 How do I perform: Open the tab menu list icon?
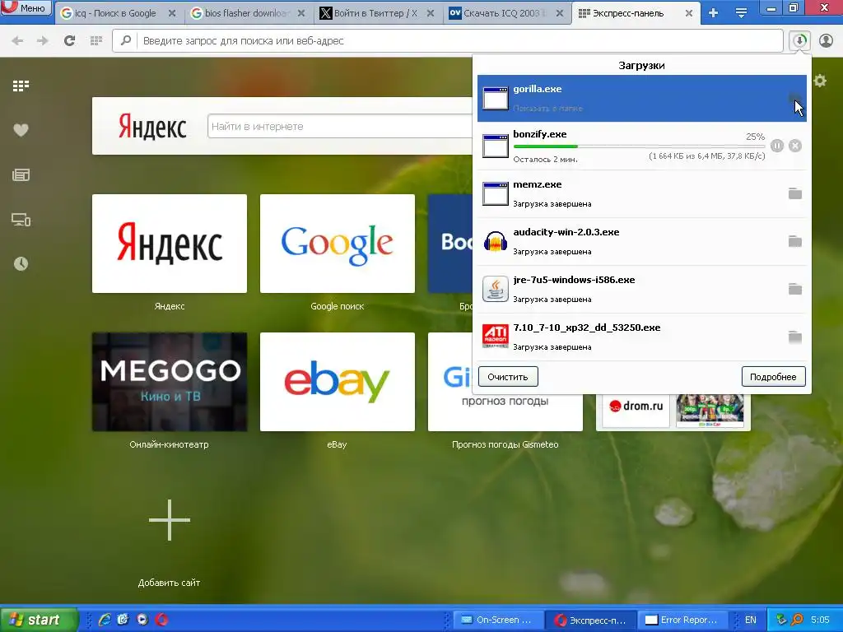(x=741, y=13)
